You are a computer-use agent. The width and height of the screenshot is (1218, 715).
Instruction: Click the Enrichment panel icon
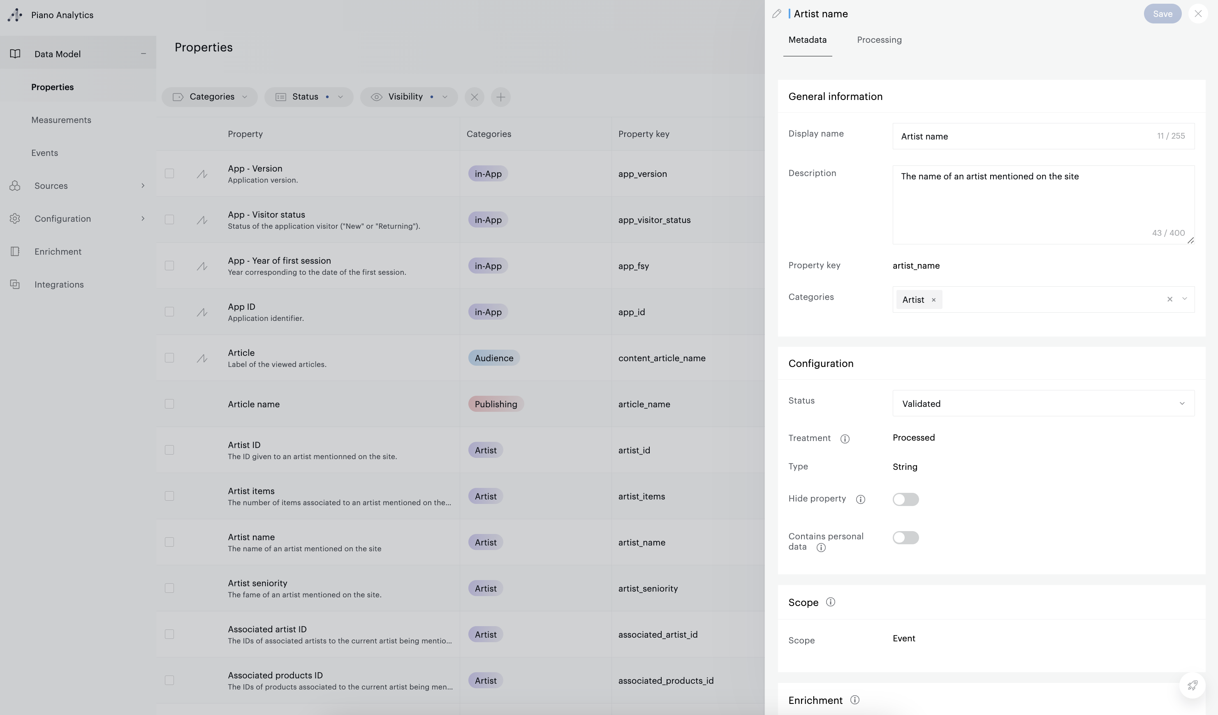coord(15,251)
